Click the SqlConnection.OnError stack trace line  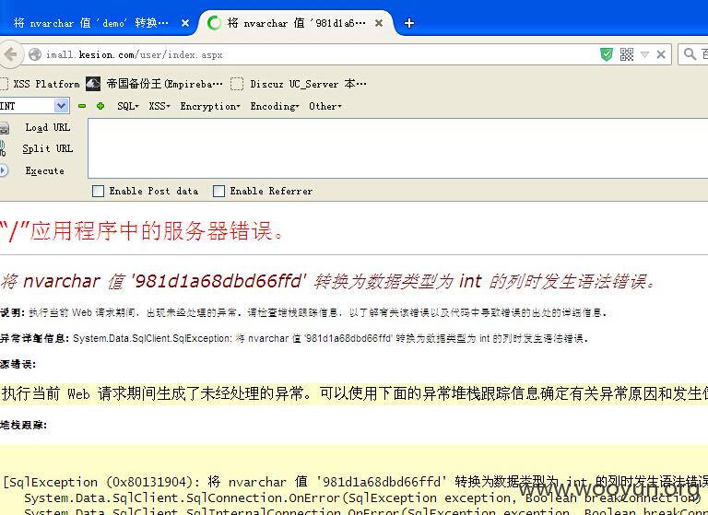click(x=361, y=498)
